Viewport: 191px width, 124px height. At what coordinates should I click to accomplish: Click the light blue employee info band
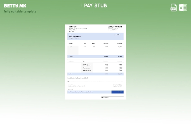tap(95, 36)
